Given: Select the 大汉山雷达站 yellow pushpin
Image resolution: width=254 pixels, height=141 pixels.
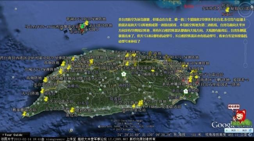Looking at the screenshot, I should (46, 99).
